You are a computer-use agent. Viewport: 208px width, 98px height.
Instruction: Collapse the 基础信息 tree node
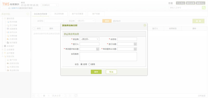pyautogui.click(x=2, y=18)
